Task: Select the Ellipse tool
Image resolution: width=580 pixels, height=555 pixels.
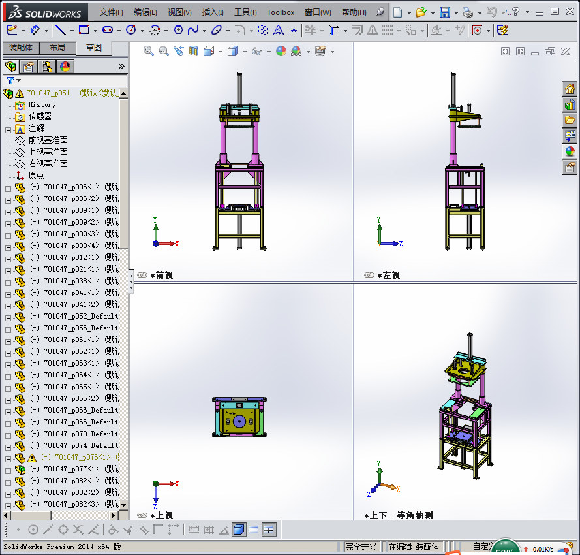Action: pos(217,30)
